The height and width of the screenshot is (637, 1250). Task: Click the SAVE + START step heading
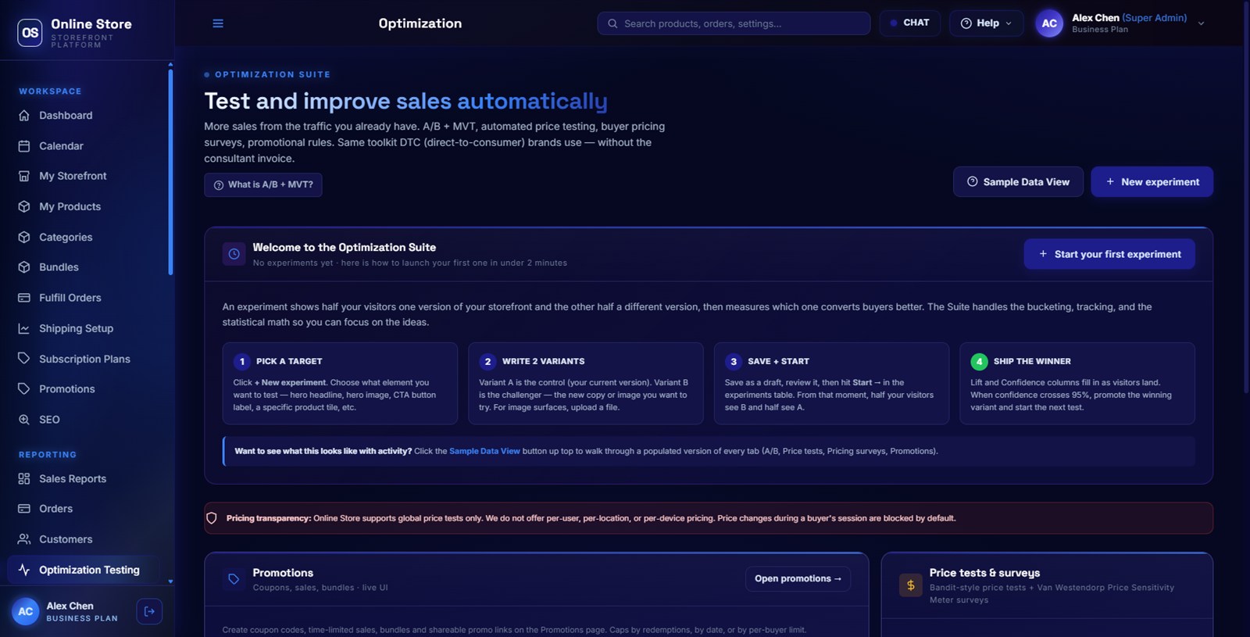778,361
